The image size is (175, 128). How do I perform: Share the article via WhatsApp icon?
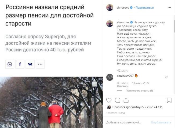click(x=10, y=64)
